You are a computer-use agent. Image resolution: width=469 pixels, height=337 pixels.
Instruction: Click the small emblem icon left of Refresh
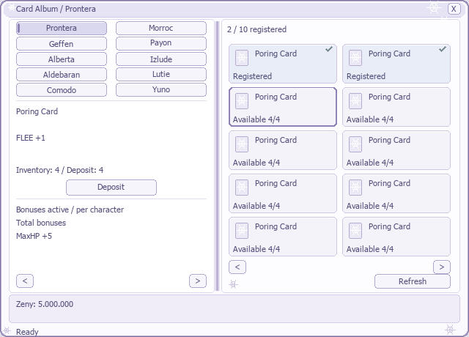click(234, 284)
